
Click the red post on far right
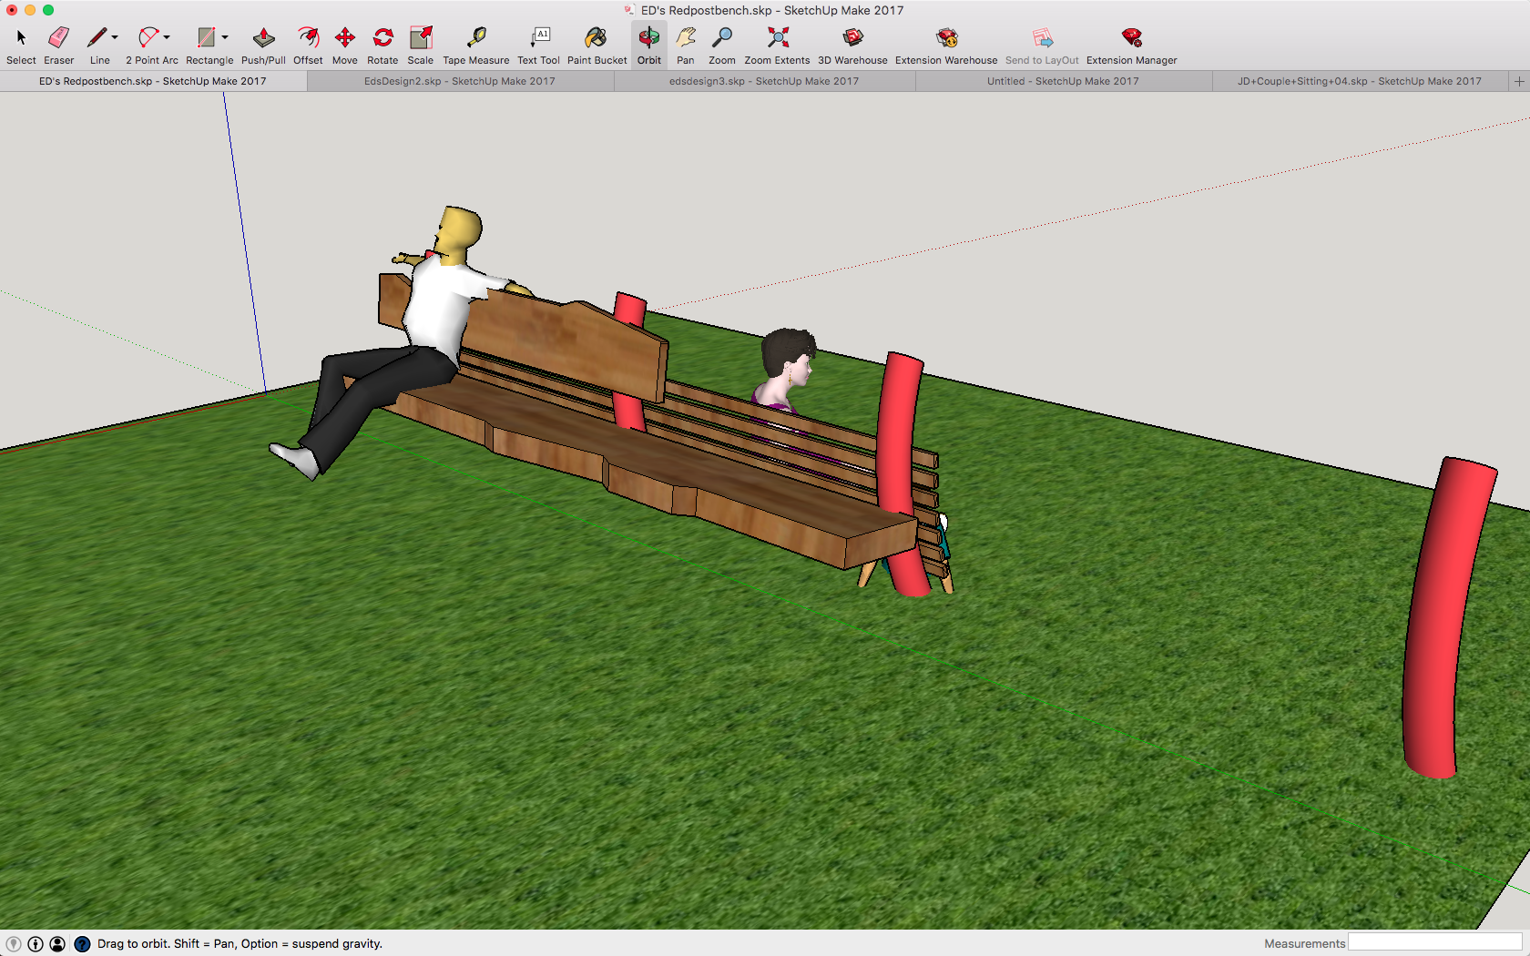click(1448, 617)
